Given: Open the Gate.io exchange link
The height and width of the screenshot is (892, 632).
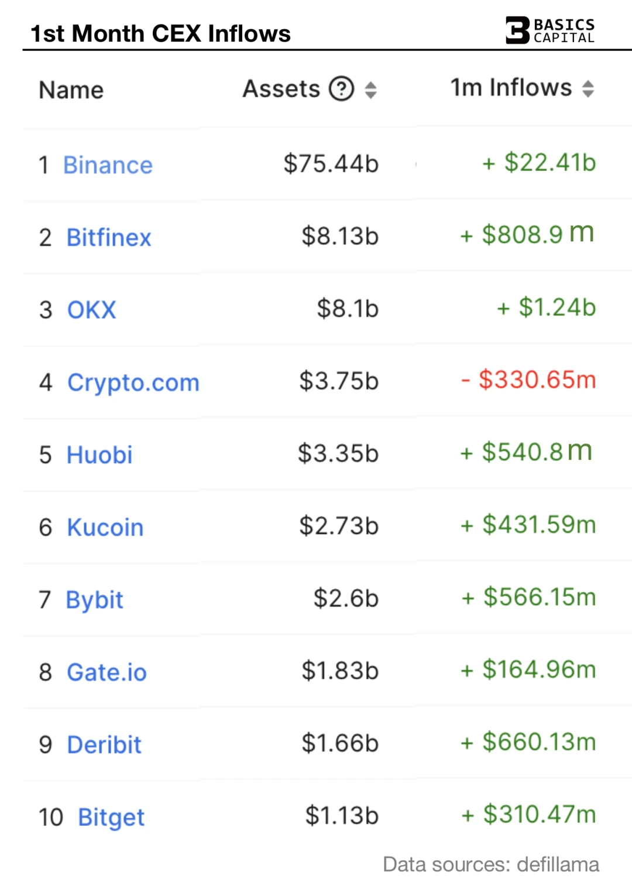Looking at the screenshot, I should (x=107, y=672).
